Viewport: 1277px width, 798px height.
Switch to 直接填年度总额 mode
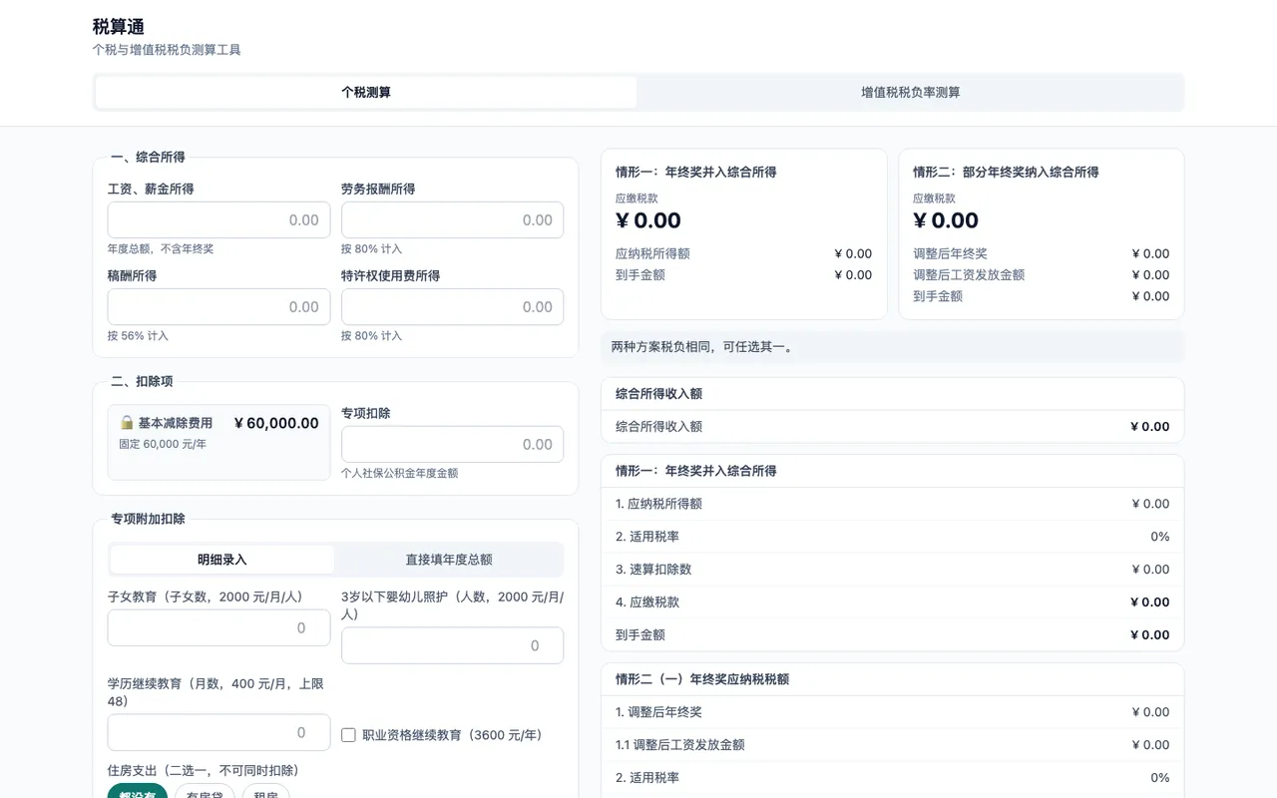pos(449,560)
